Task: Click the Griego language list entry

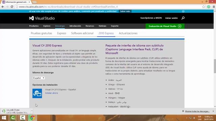Action: 116,84
